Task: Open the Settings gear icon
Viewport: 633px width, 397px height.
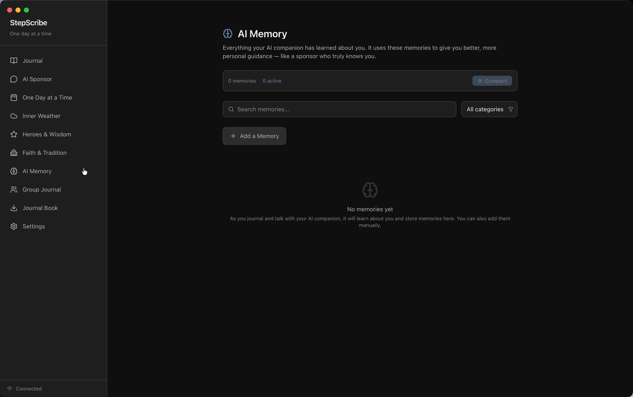Action: (x=14, y=226)
